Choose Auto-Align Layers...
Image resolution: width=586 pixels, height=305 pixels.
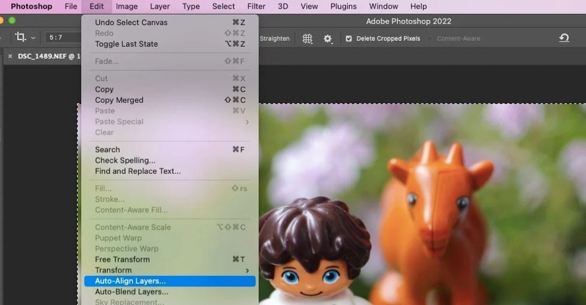pyautogui.click(x=170, y=281)
